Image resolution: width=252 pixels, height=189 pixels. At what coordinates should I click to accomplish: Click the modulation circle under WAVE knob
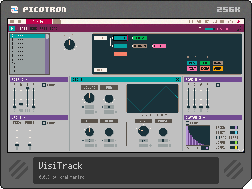[x=150, y=146]
